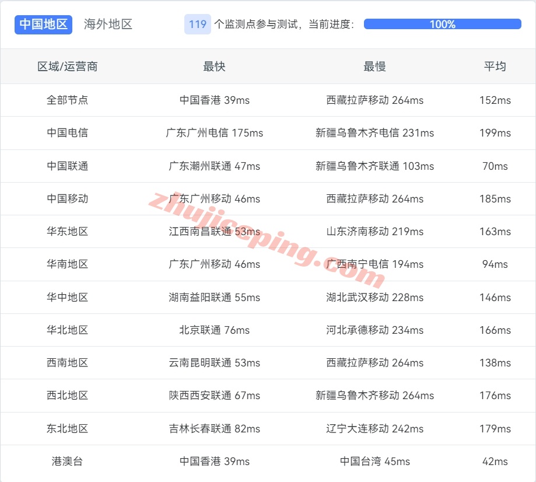Click the 个监测点参与测试 progress label
536x482 pixels.
[x=285, y=25]
